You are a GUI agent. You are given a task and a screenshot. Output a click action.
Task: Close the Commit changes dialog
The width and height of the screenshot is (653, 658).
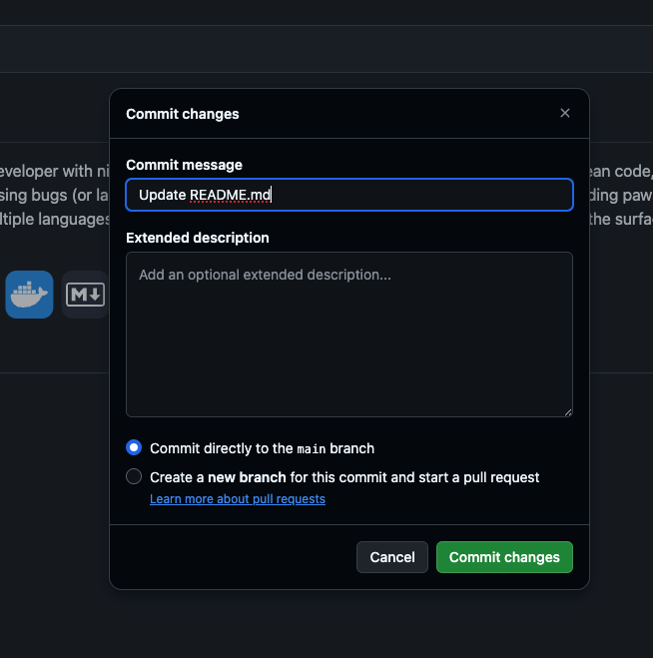(565, 113)
